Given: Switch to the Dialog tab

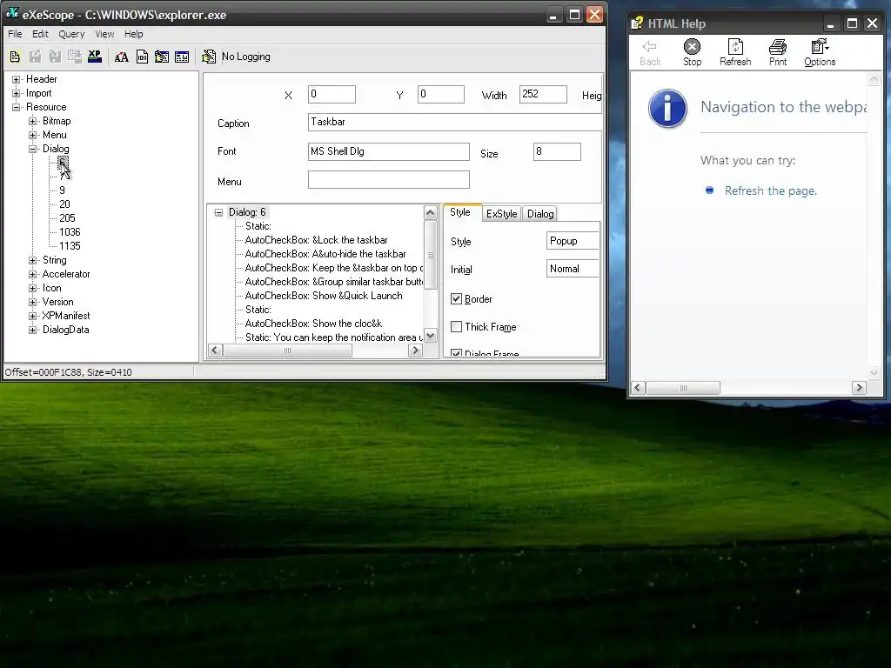Looking at the screenshot, I should 539,214.
